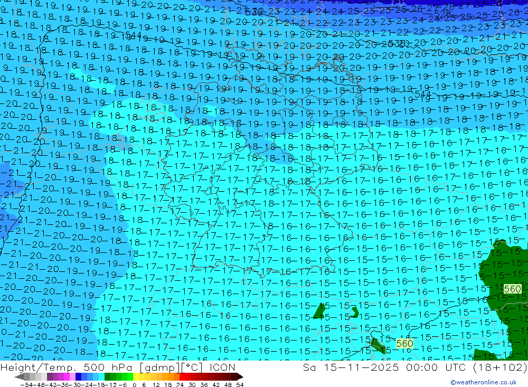Image resolution: width=528 pixels, height=387 pixels.
Task: Click the ©weatheronline.co.uk credit link
Action: coord(484,382)
